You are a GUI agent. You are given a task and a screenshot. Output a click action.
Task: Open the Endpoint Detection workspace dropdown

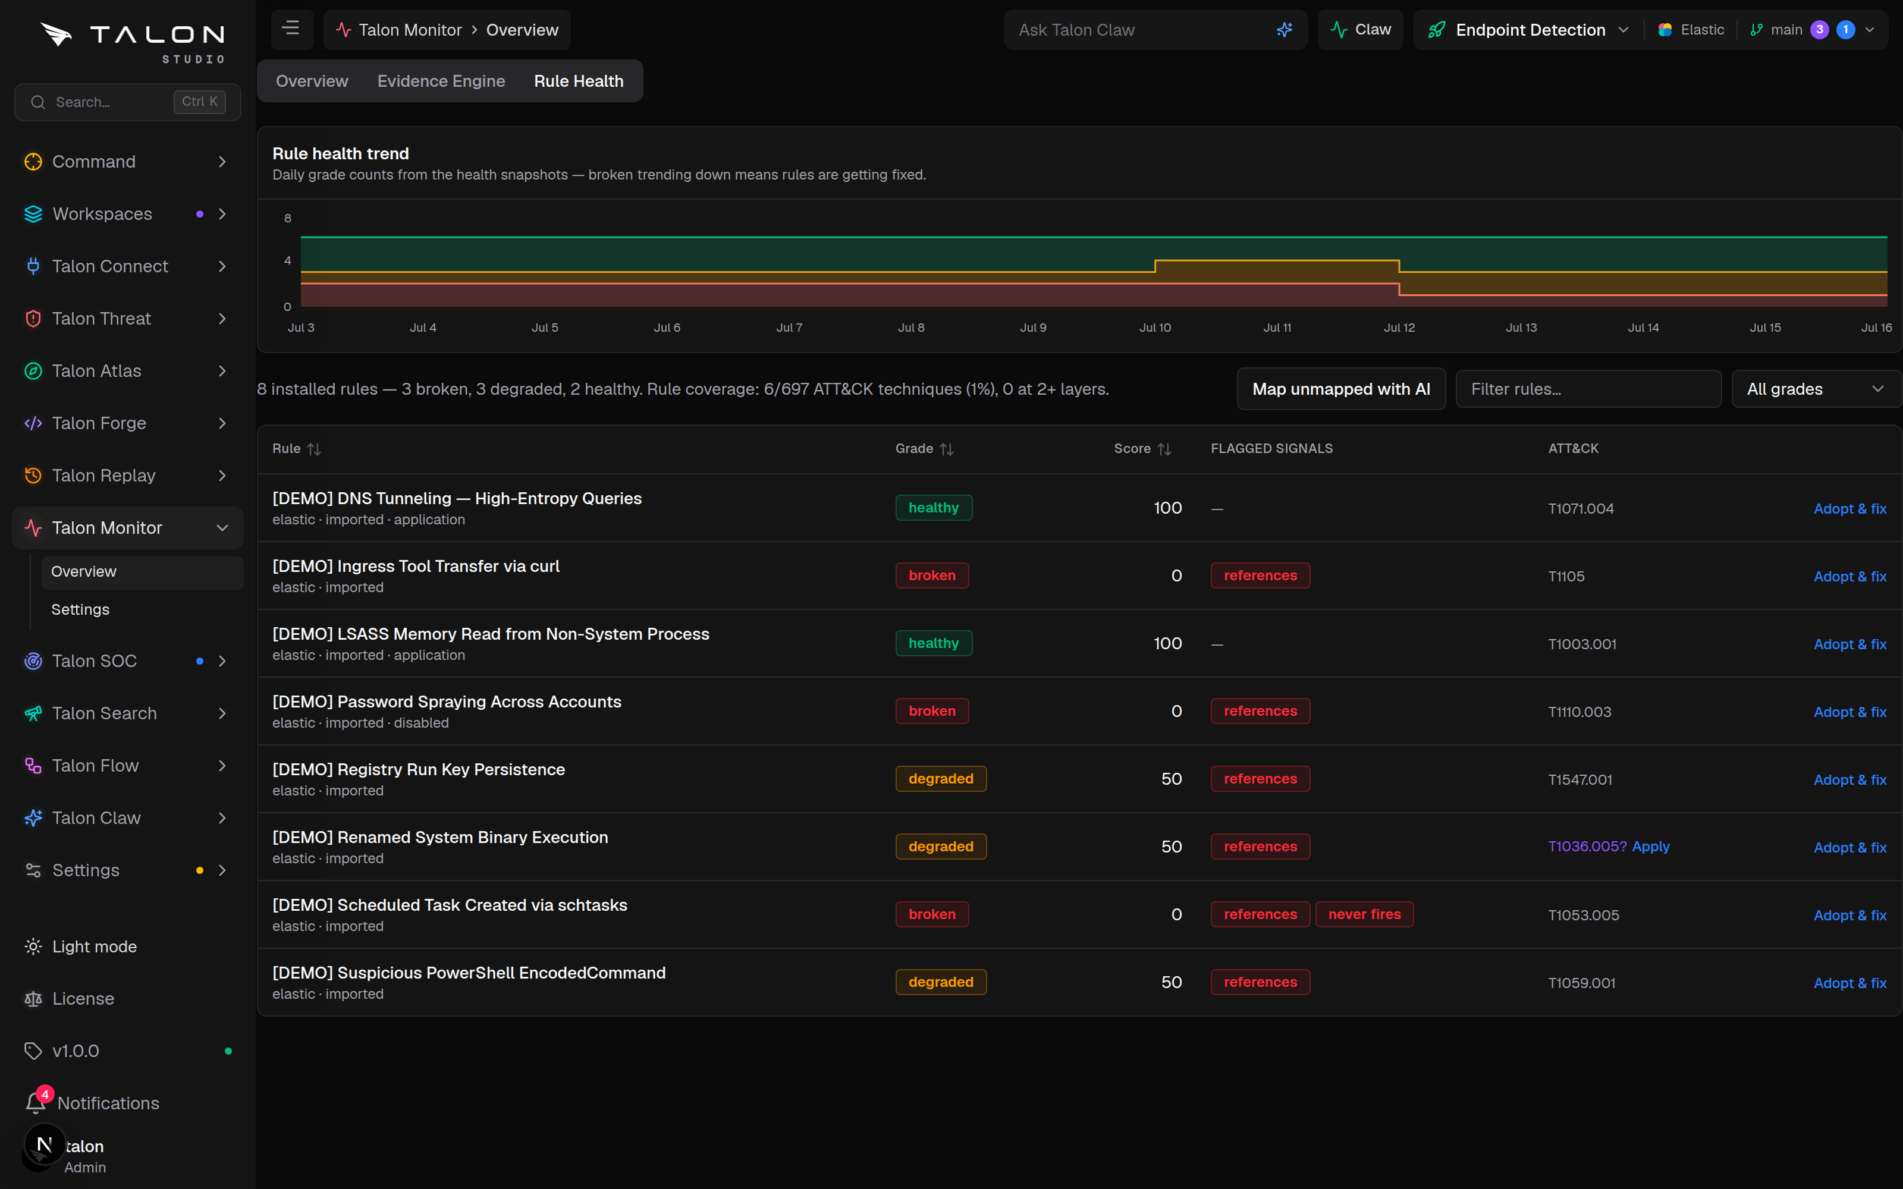1529,30
